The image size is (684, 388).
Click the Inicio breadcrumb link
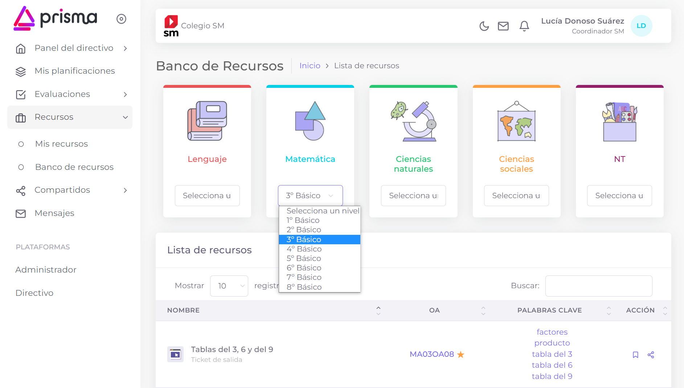(x=310, y=66)
